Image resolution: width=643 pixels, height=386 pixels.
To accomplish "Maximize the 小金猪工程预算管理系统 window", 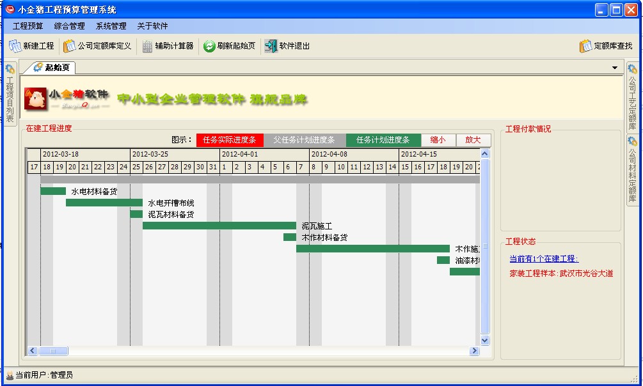I will (616, 10).
